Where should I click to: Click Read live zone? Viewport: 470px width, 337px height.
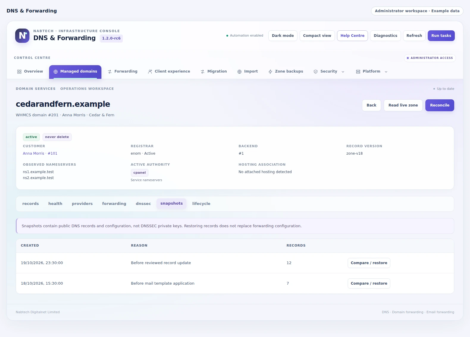[403, 105]
